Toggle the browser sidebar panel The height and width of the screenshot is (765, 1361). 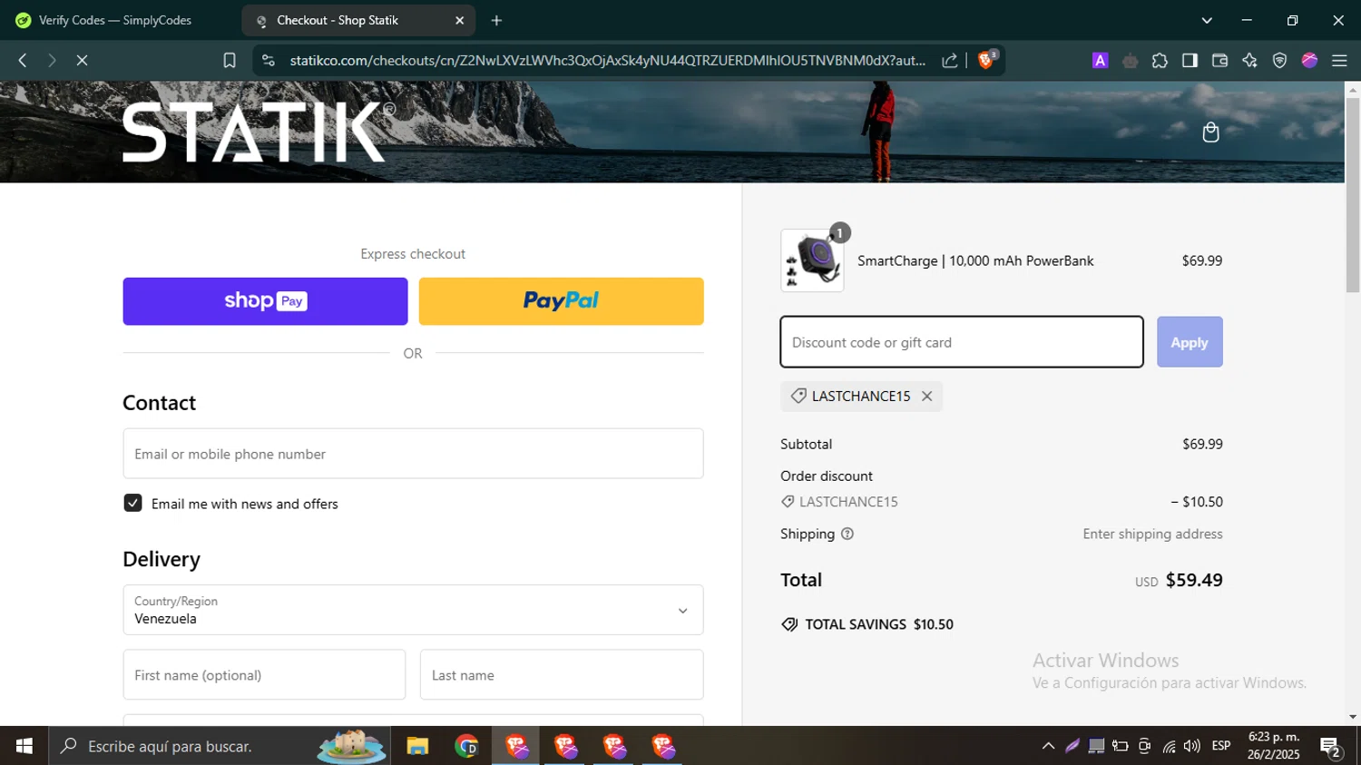click(1190, 60)
